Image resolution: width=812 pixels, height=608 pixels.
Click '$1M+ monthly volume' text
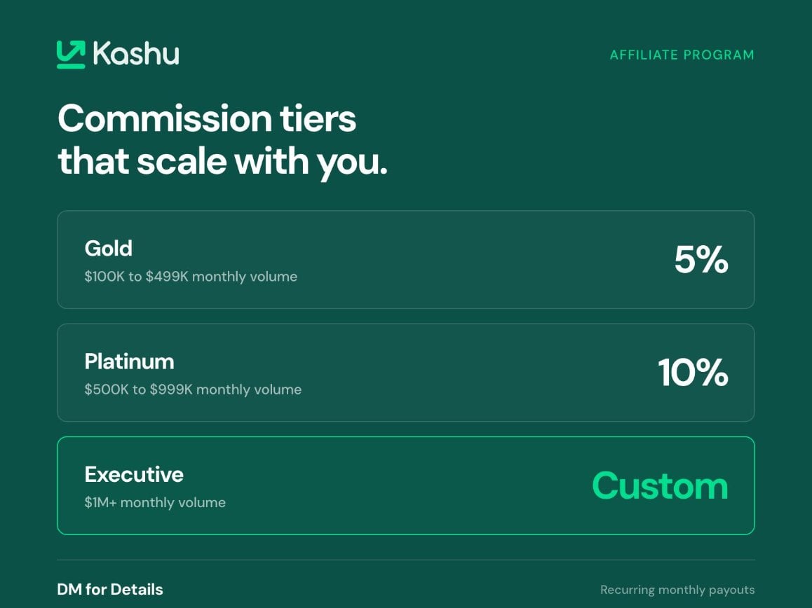[156, 502]
